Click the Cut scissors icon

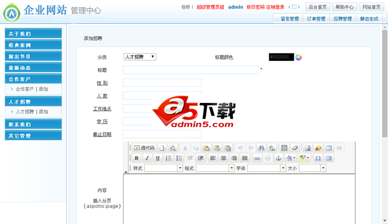[185, 148]
